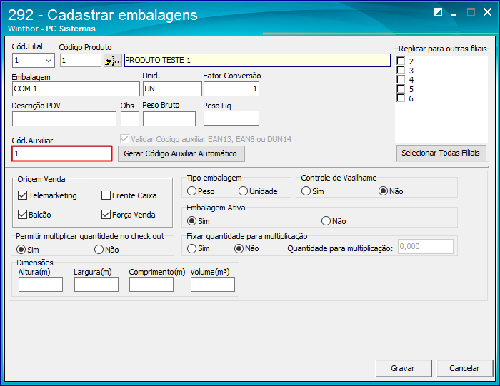Viewport: 500px width, 386px height.
Task: Click the Peso Bruto field
Action: pyautogui.click(x=169, y=118)
